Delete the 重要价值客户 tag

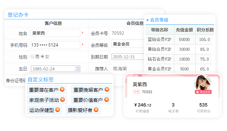tap(107, 100)
